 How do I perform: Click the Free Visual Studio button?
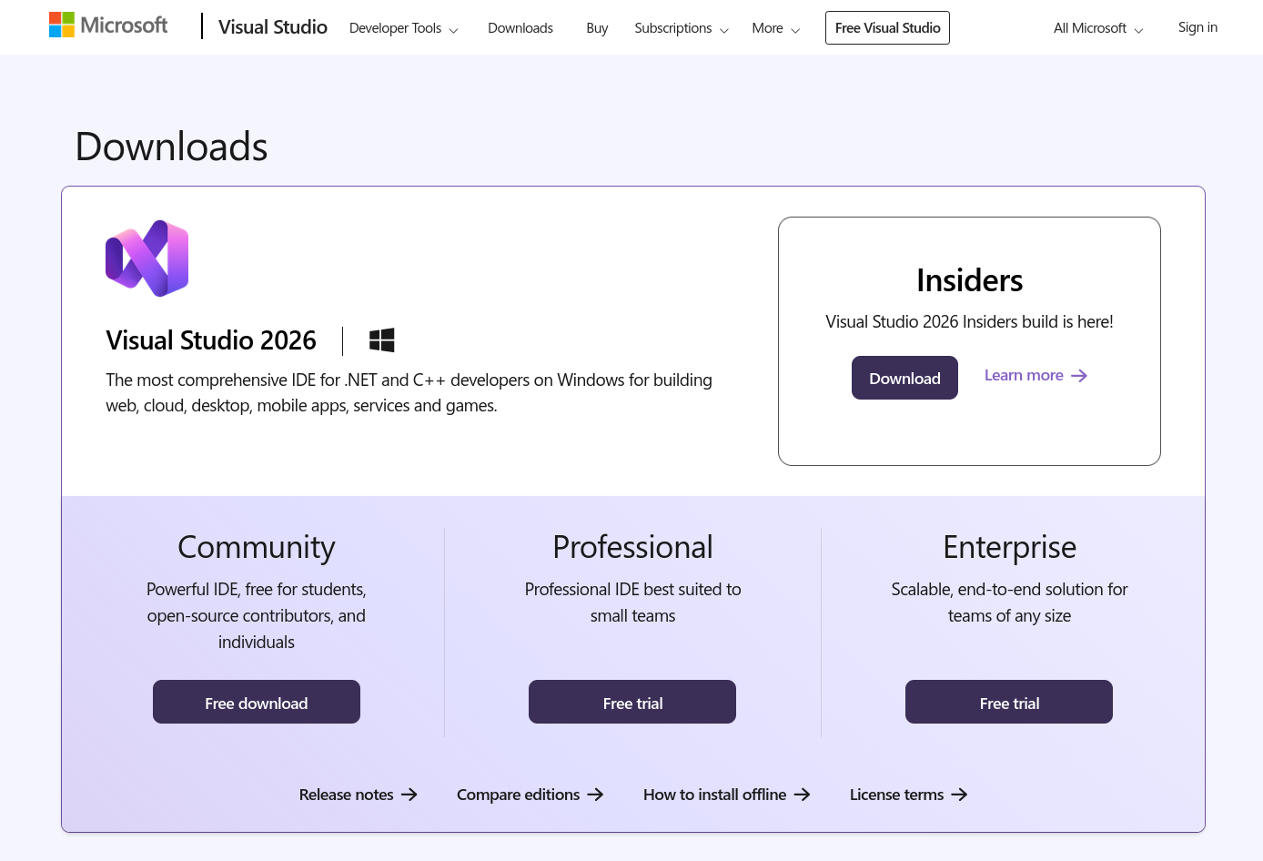(x=887, y=27)
